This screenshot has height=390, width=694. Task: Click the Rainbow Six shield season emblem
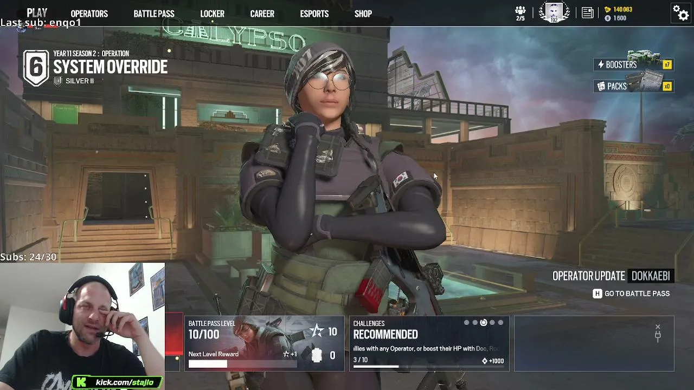[36, 68]
